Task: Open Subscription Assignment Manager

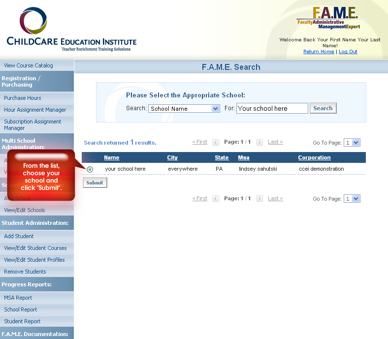Action: [37, 124]
